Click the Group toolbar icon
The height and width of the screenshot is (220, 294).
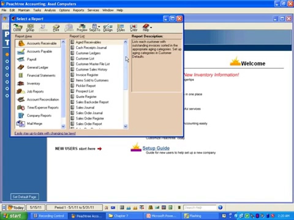[30, 28]
